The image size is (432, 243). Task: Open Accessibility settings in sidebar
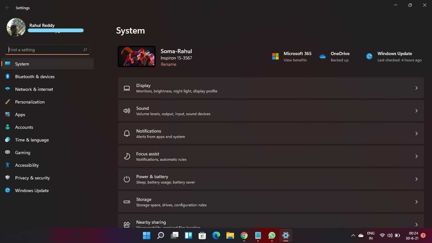(47, 165)
